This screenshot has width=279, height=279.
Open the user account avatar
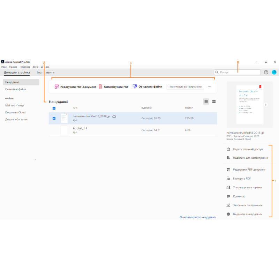[x=274, y=72]
